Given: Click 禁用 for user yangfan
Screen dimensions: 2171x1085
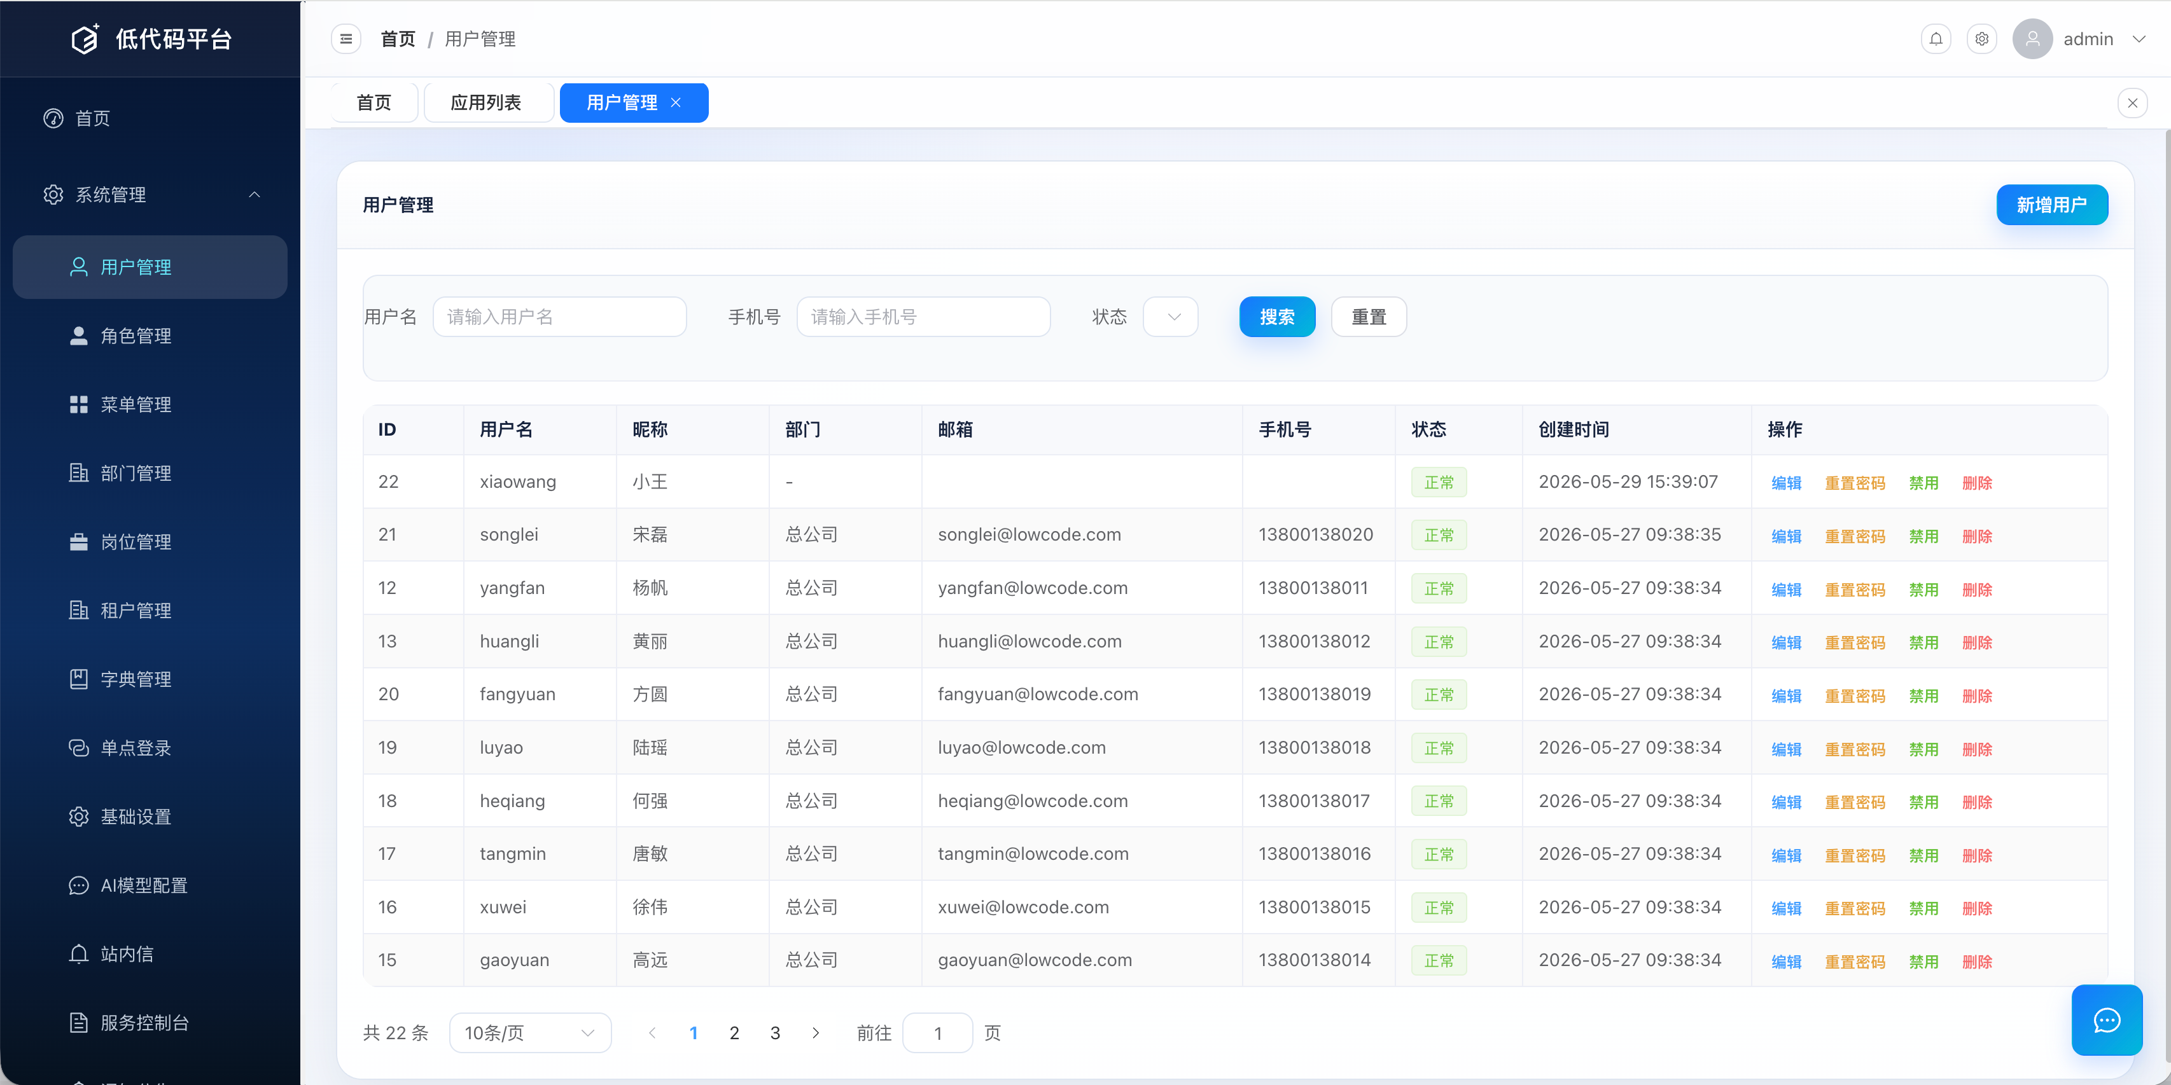Looking at the screenshot, I should 1923,590.
